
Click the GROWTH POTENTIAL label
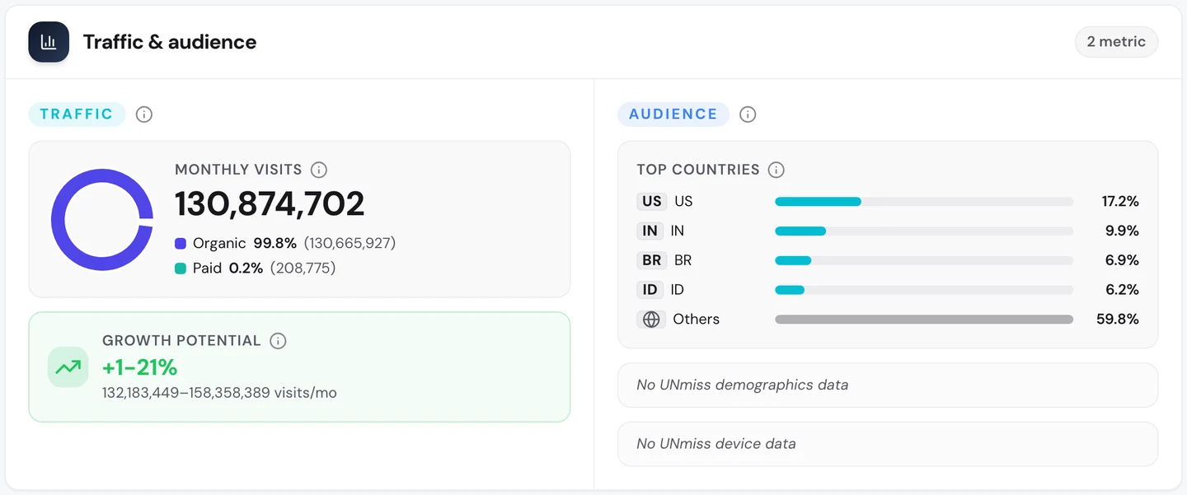tap(181, 341)
